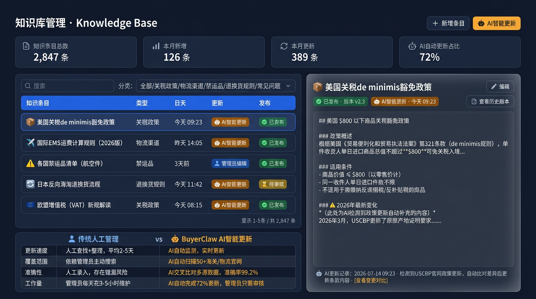Click the document icon in 查看历史版本
The image size is (536, 299).
[474, 102]
